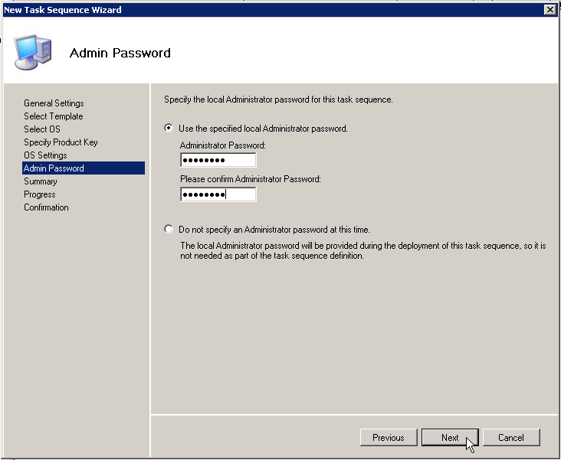Cancel the task sequence wizard
This screenshot has width=561, height=460.
pos(511,438)
